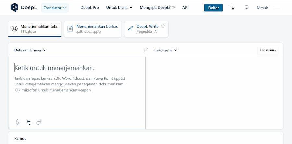292x144 pixels.
Task: Click the 'Pengeditan AI' subtitle text
Action: coord(147,32)
